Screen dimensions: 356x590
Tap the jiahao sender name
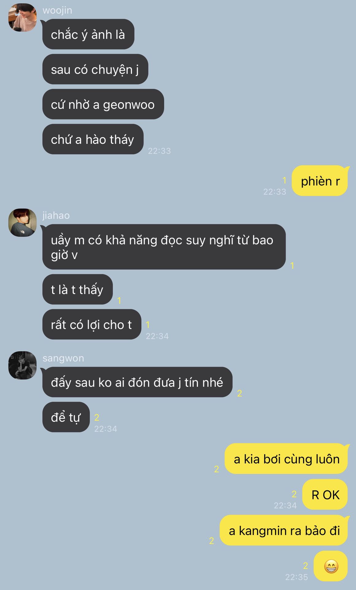coord(56,215)
